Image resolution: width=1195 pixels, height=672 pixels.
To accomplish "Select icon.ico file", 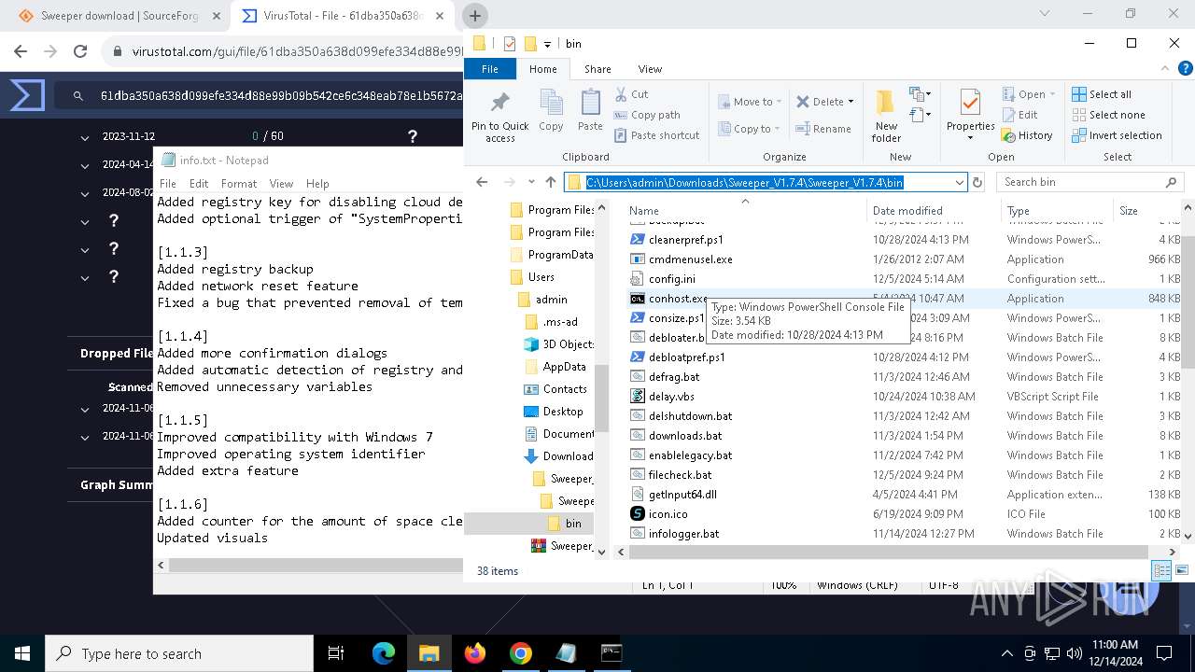I will point(668,514).
